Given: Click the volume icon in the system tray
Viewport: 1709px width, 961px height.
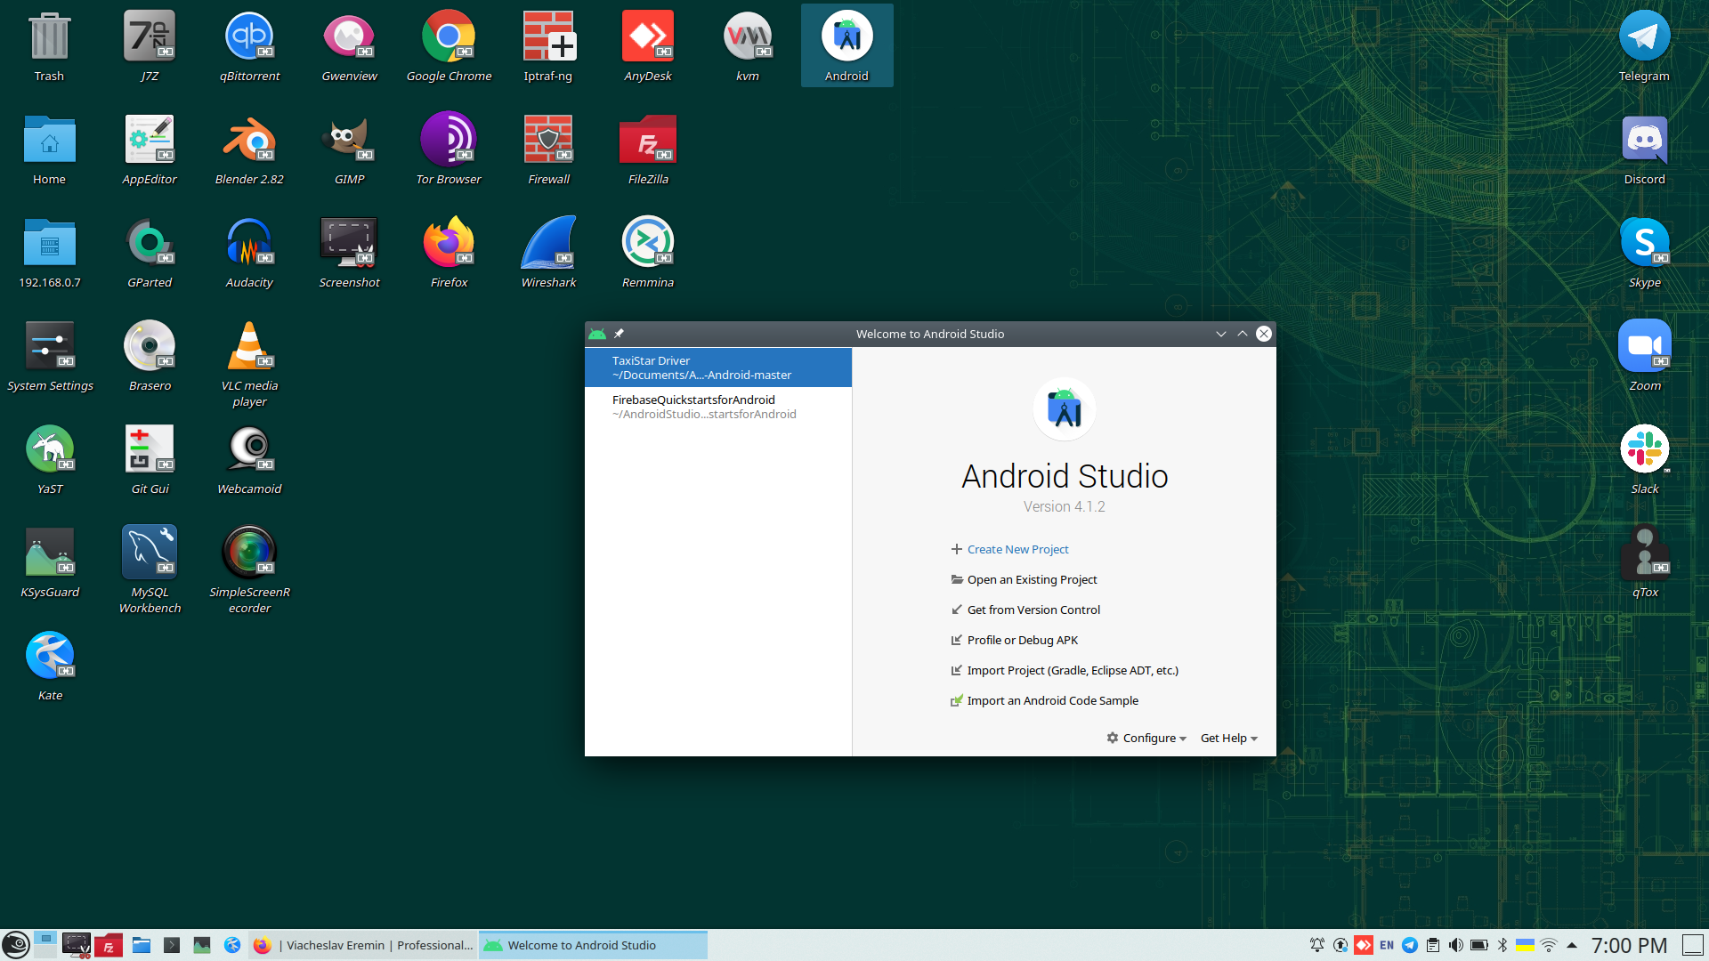Looking at the screenshot, I should click(x=1455, y=945).
